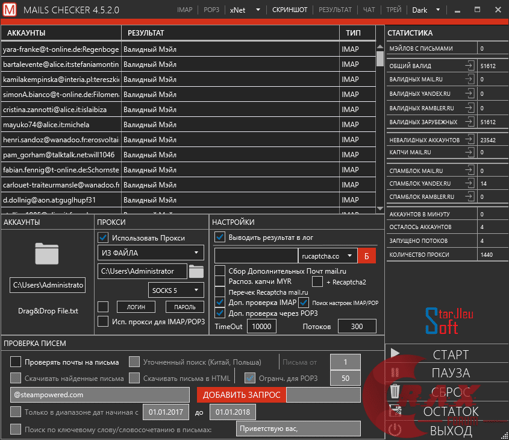The image size is (509, 440).
Task: Click the red Б balance button
Action: click(x=366, y=256)
